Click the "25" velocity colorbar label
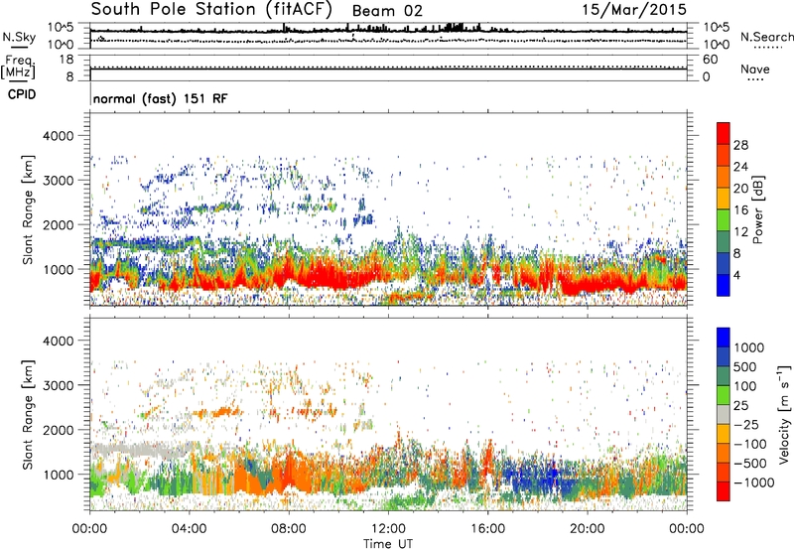794x550 pixels. (741, 406)
